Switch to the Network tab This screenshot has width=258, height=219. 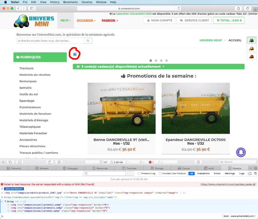tap(42, 168)
